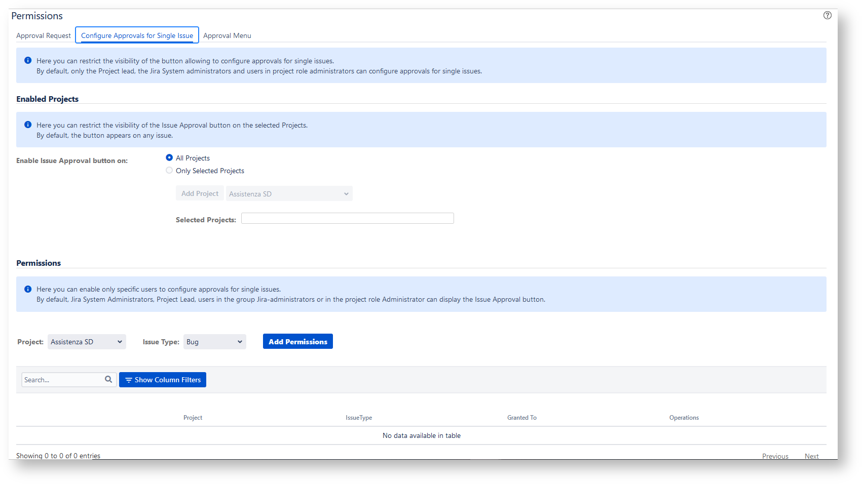Click the help question mark icon
The image size is (862, 484).
[x=827, y=15]
